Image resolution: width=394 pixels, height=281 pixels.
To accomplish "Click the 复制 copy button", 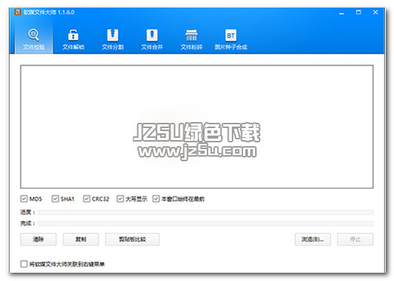I will click(x=81, y=240).
